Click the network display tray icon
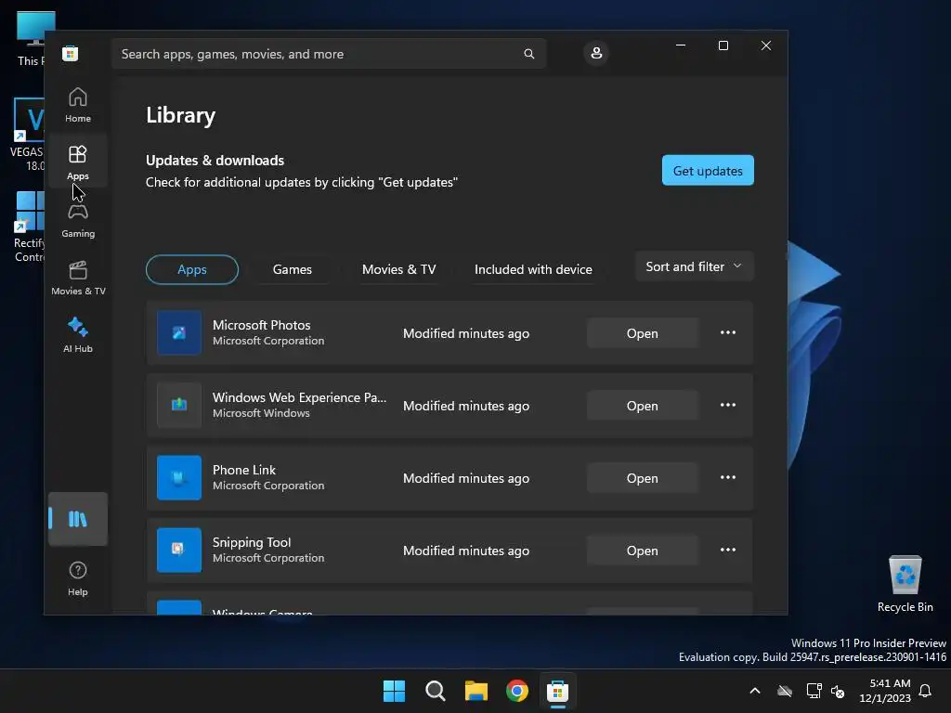Viewport: 951px width, 713px height. click(x=814, y=691)
